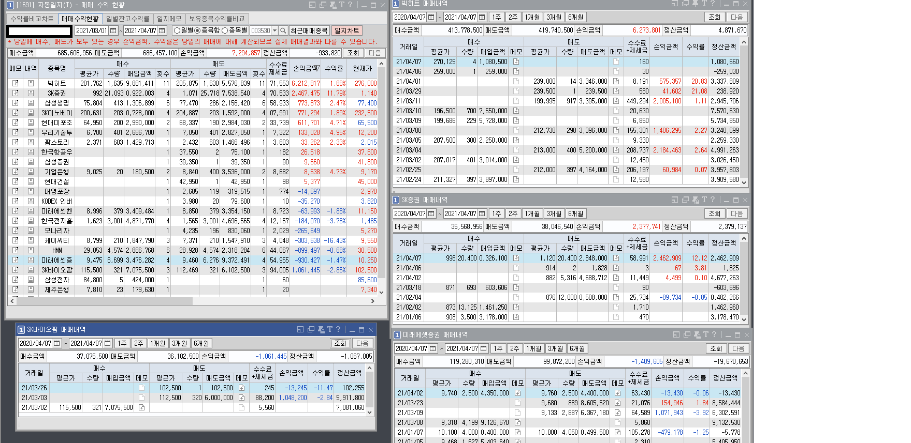911x443 pixels.
Task: Open start date calendar in 매매 수익 현황
Action: tap(113, 30)
